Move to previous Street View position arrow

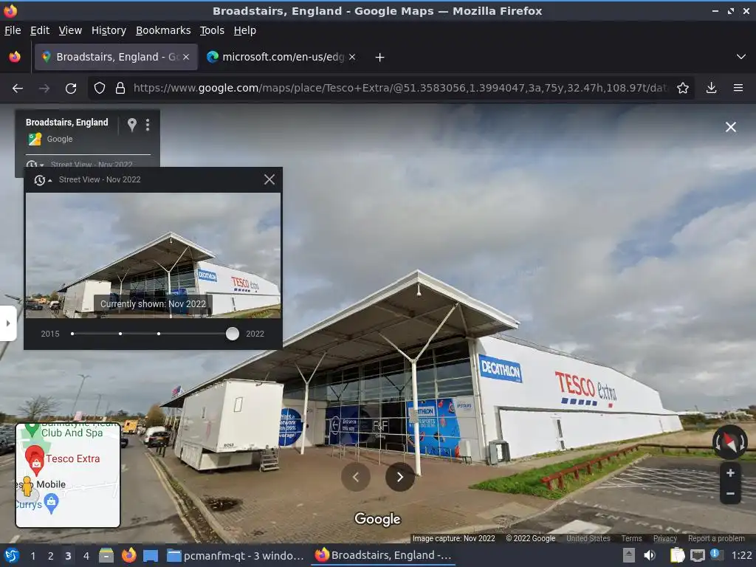tap(356, 477)
